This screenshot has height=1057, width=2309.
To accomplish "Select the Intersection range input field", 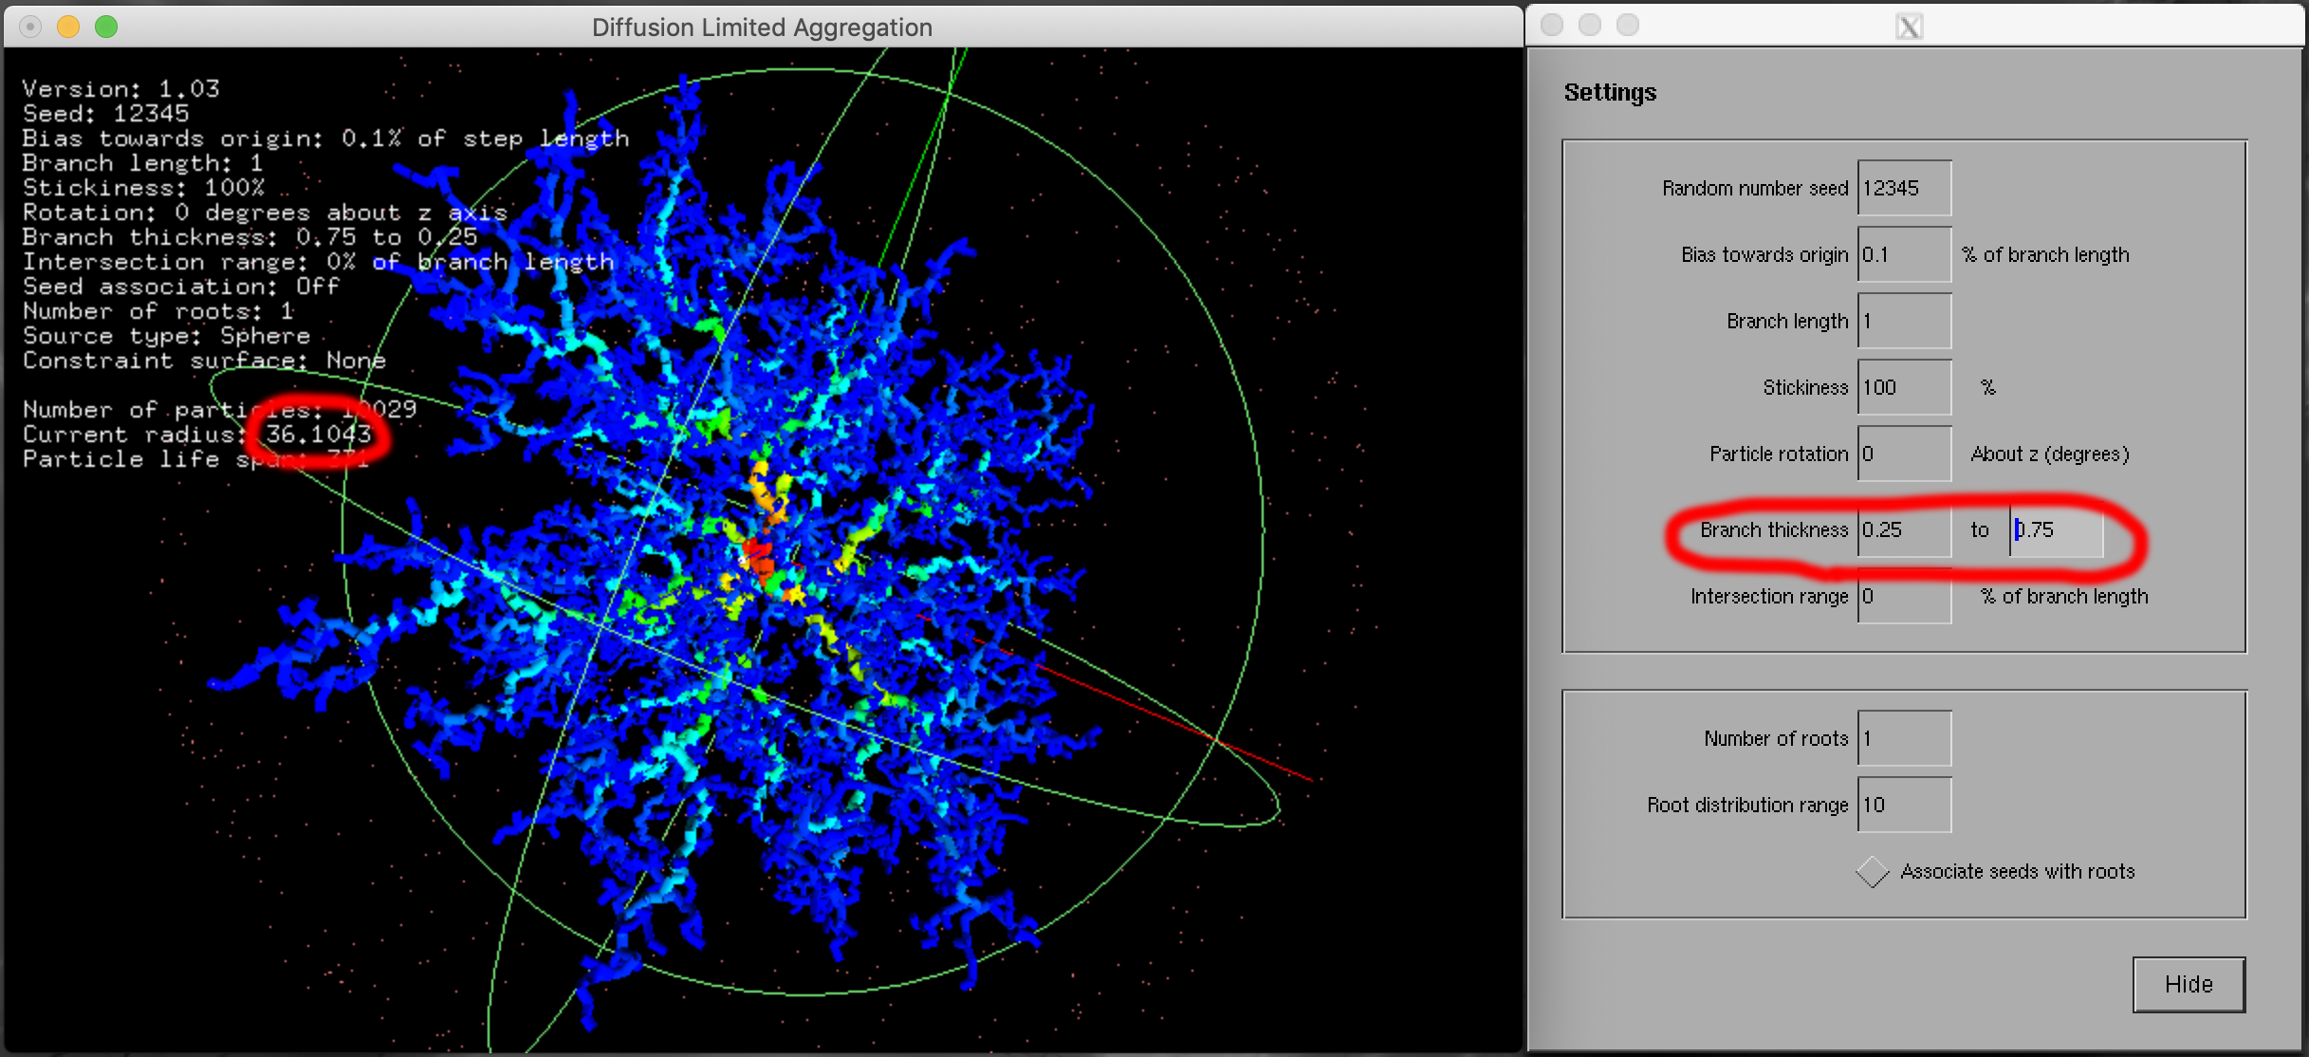I will (1904, 596).
